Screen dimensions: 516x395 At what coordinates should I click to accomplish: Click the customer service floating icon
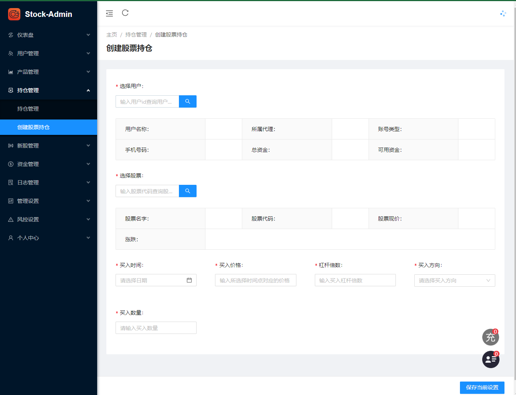coord(490,359)
